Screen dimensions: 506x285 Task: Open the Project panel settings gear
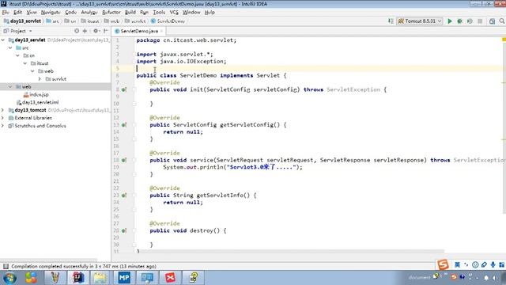96,31
